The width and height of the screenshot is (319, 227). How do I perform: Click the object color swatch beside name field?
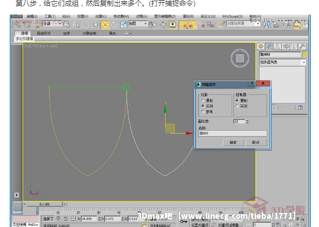point(304,54)
